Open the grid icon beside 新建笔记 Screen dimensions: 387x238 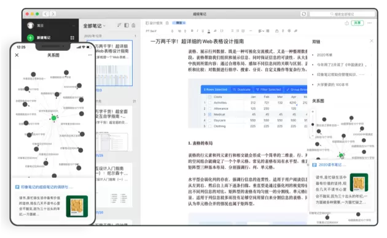pos(72,37)
